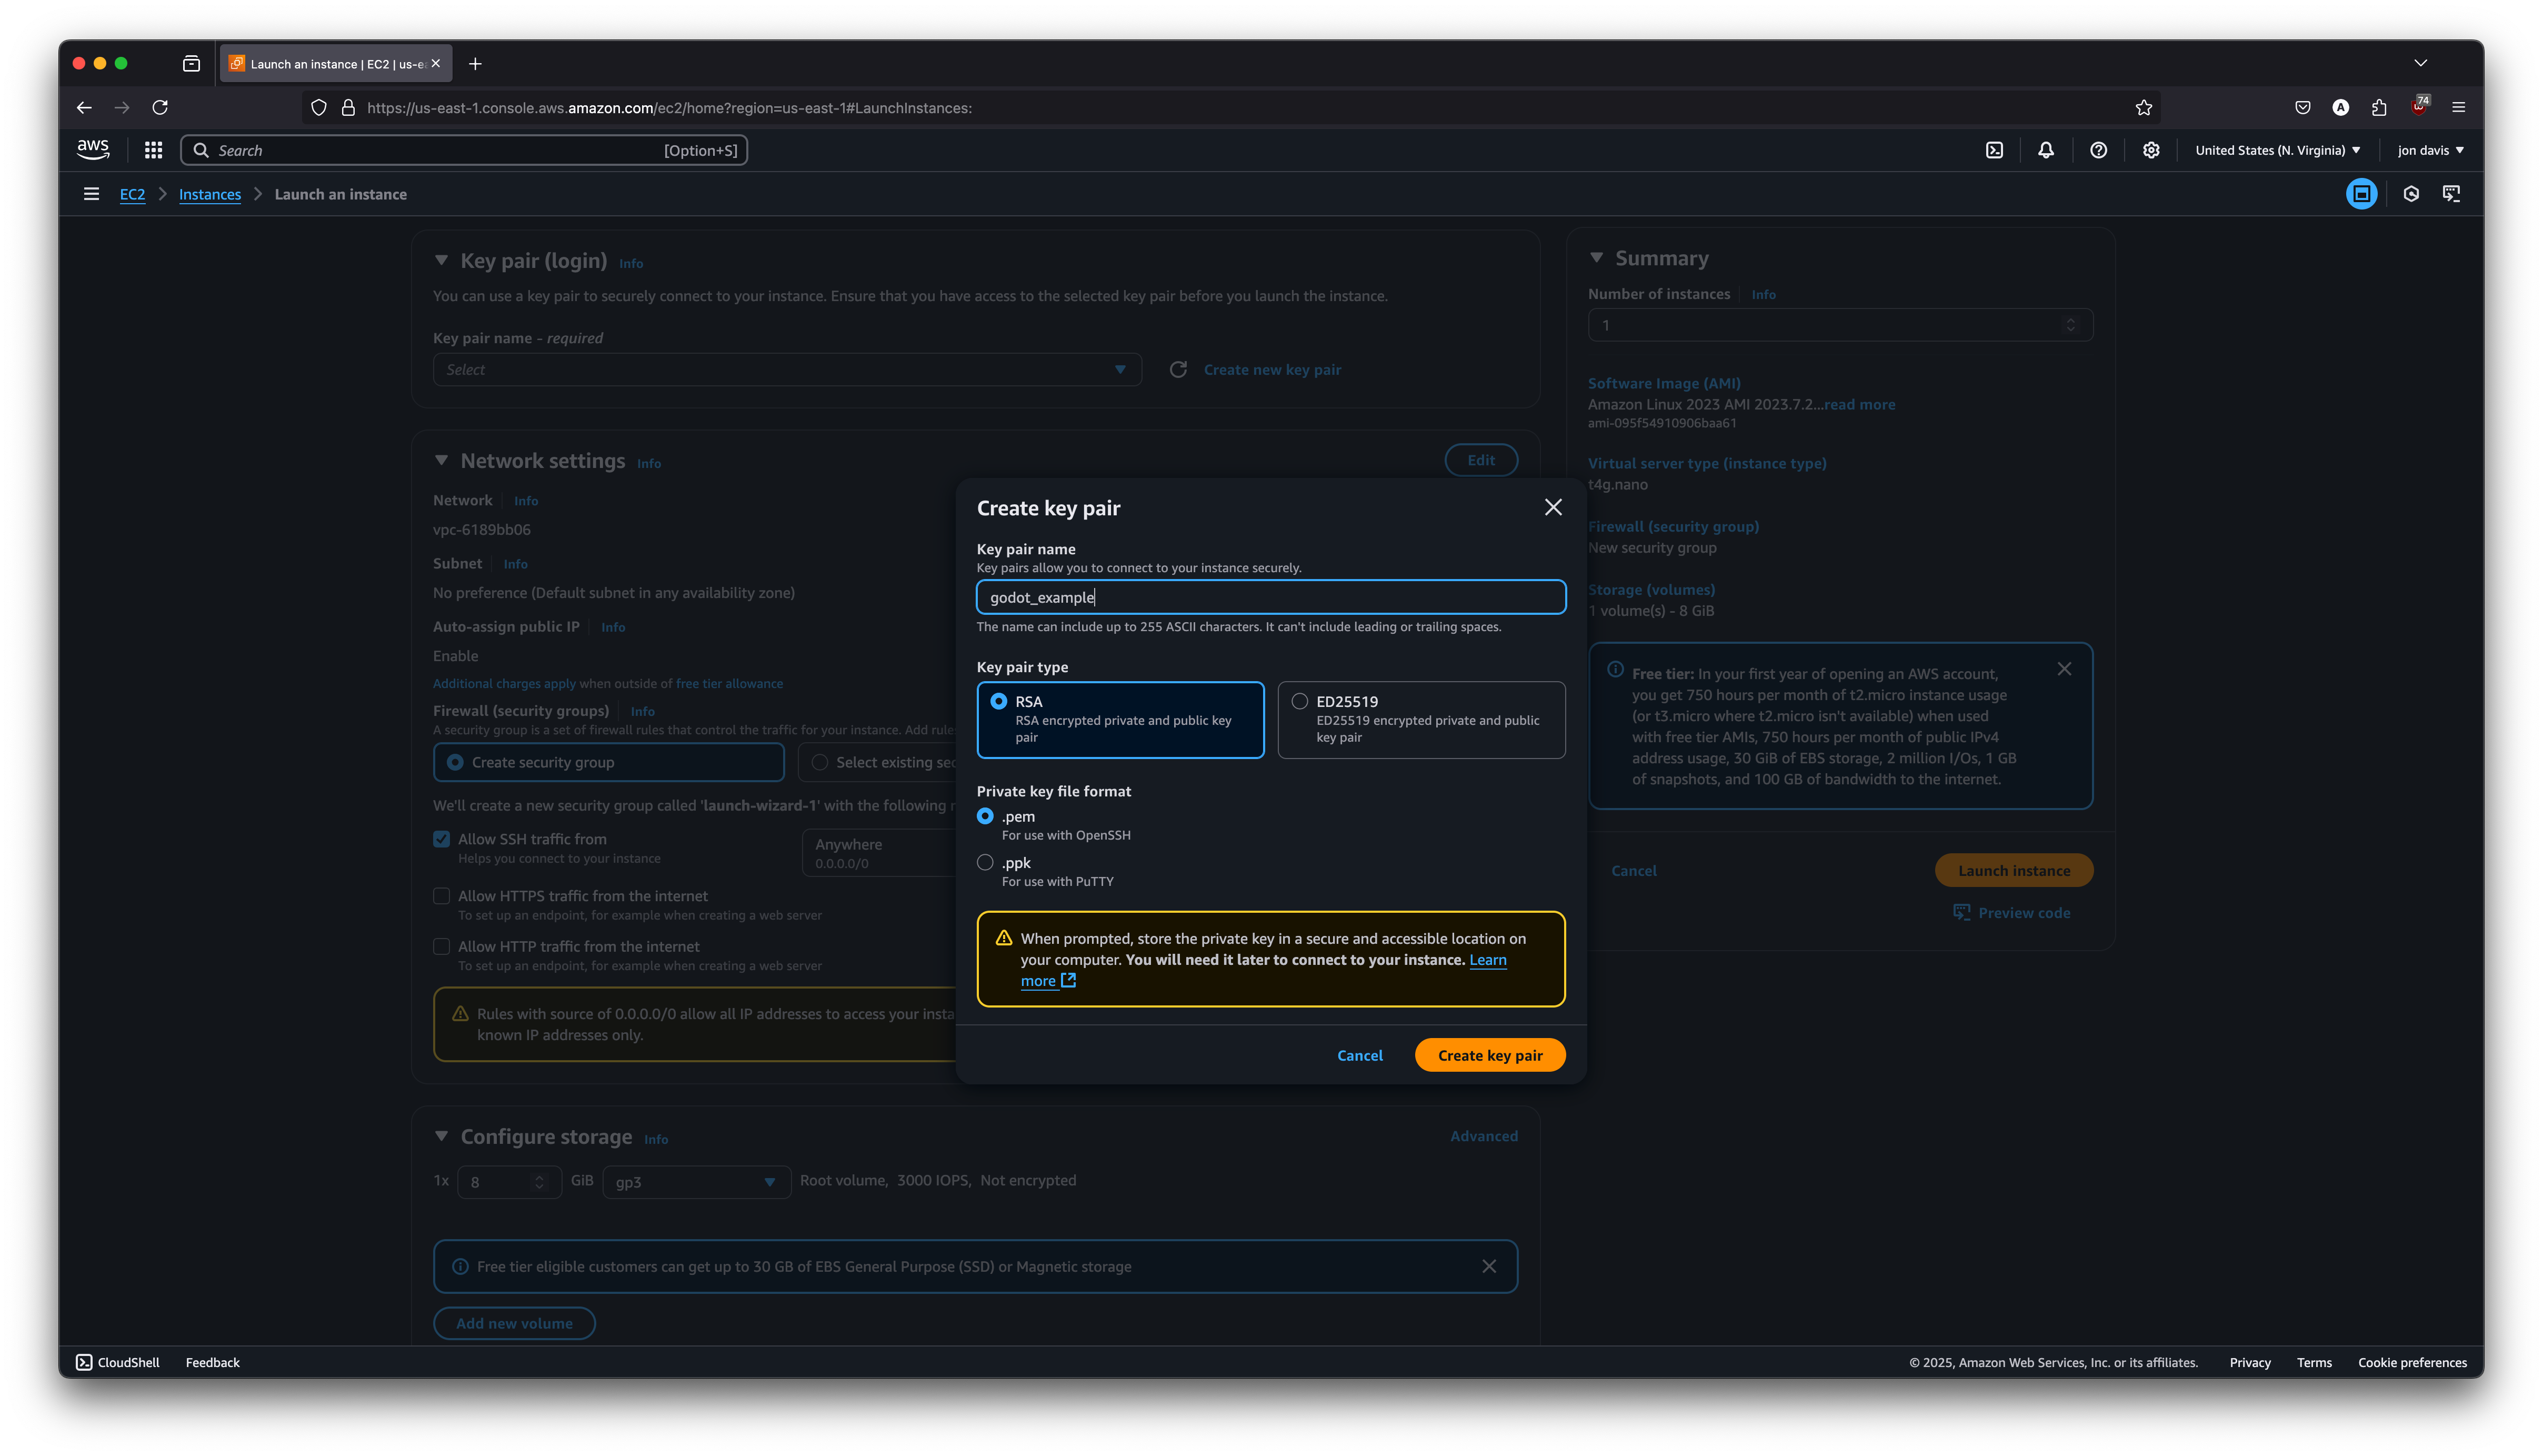
Task: Open the Pocket save icon in toolbar
Action: [2302, 107]
